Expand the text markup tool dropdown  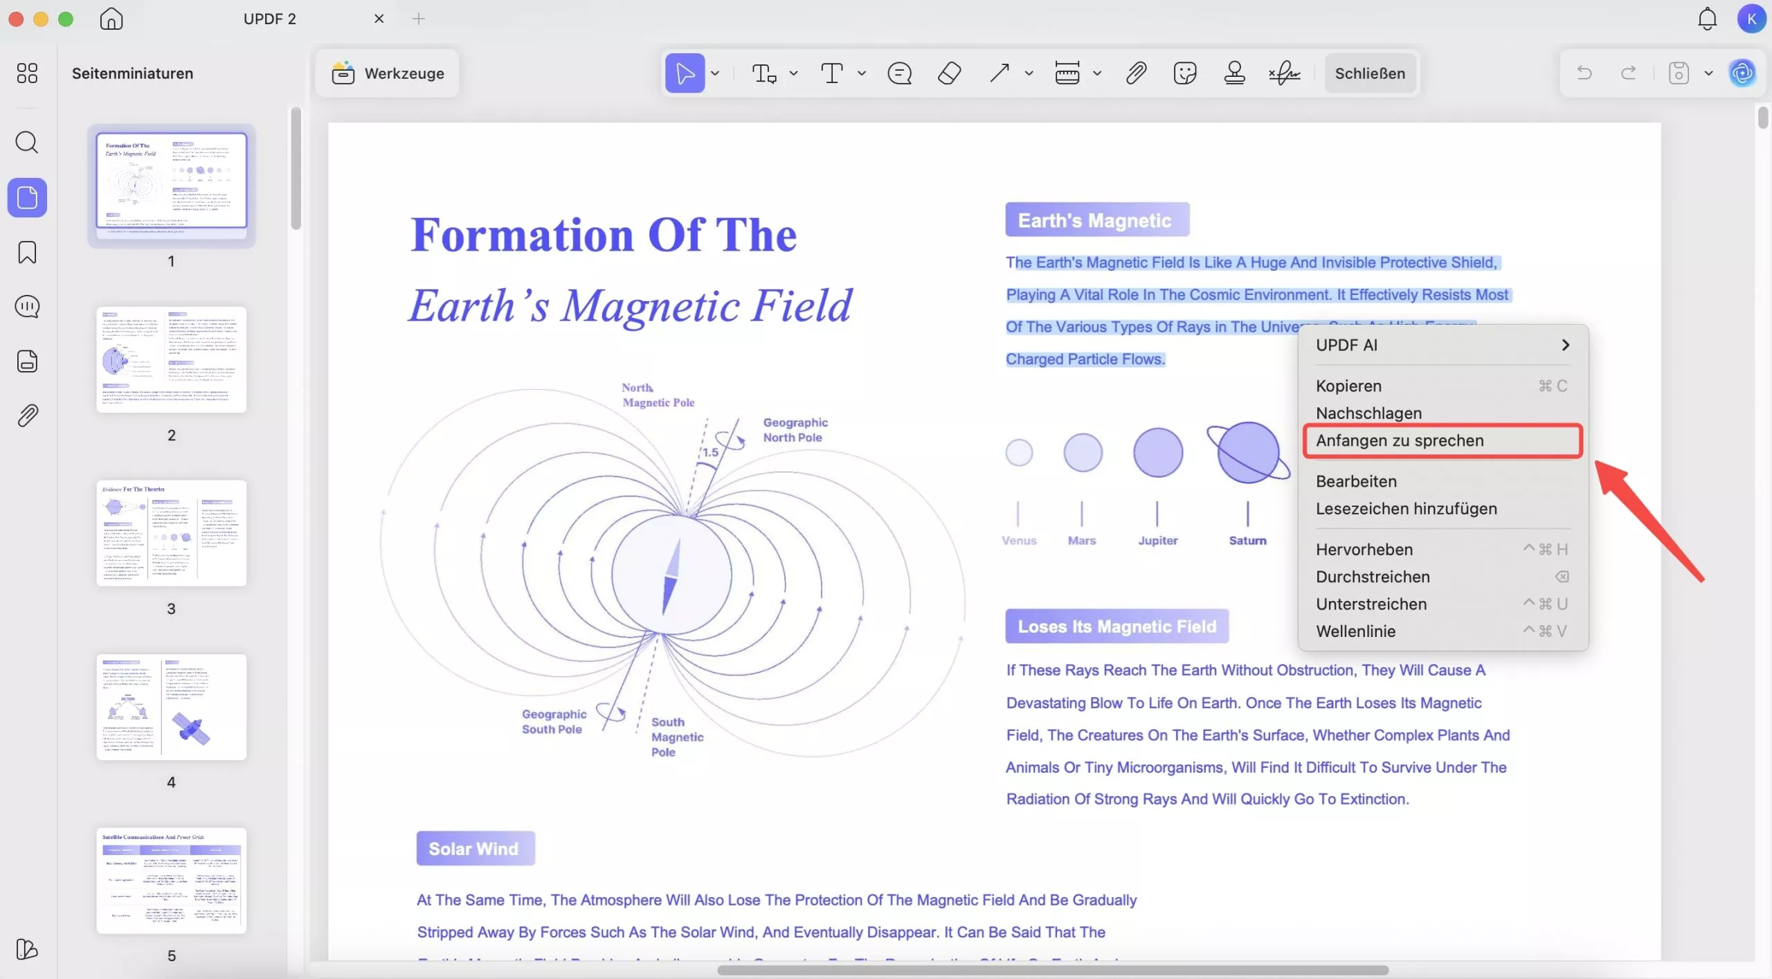793,73
